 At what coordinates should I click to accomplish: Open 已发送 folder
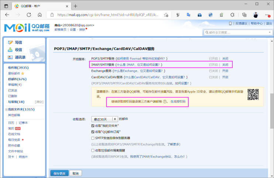pyautogui.click(x=13, y=90)
